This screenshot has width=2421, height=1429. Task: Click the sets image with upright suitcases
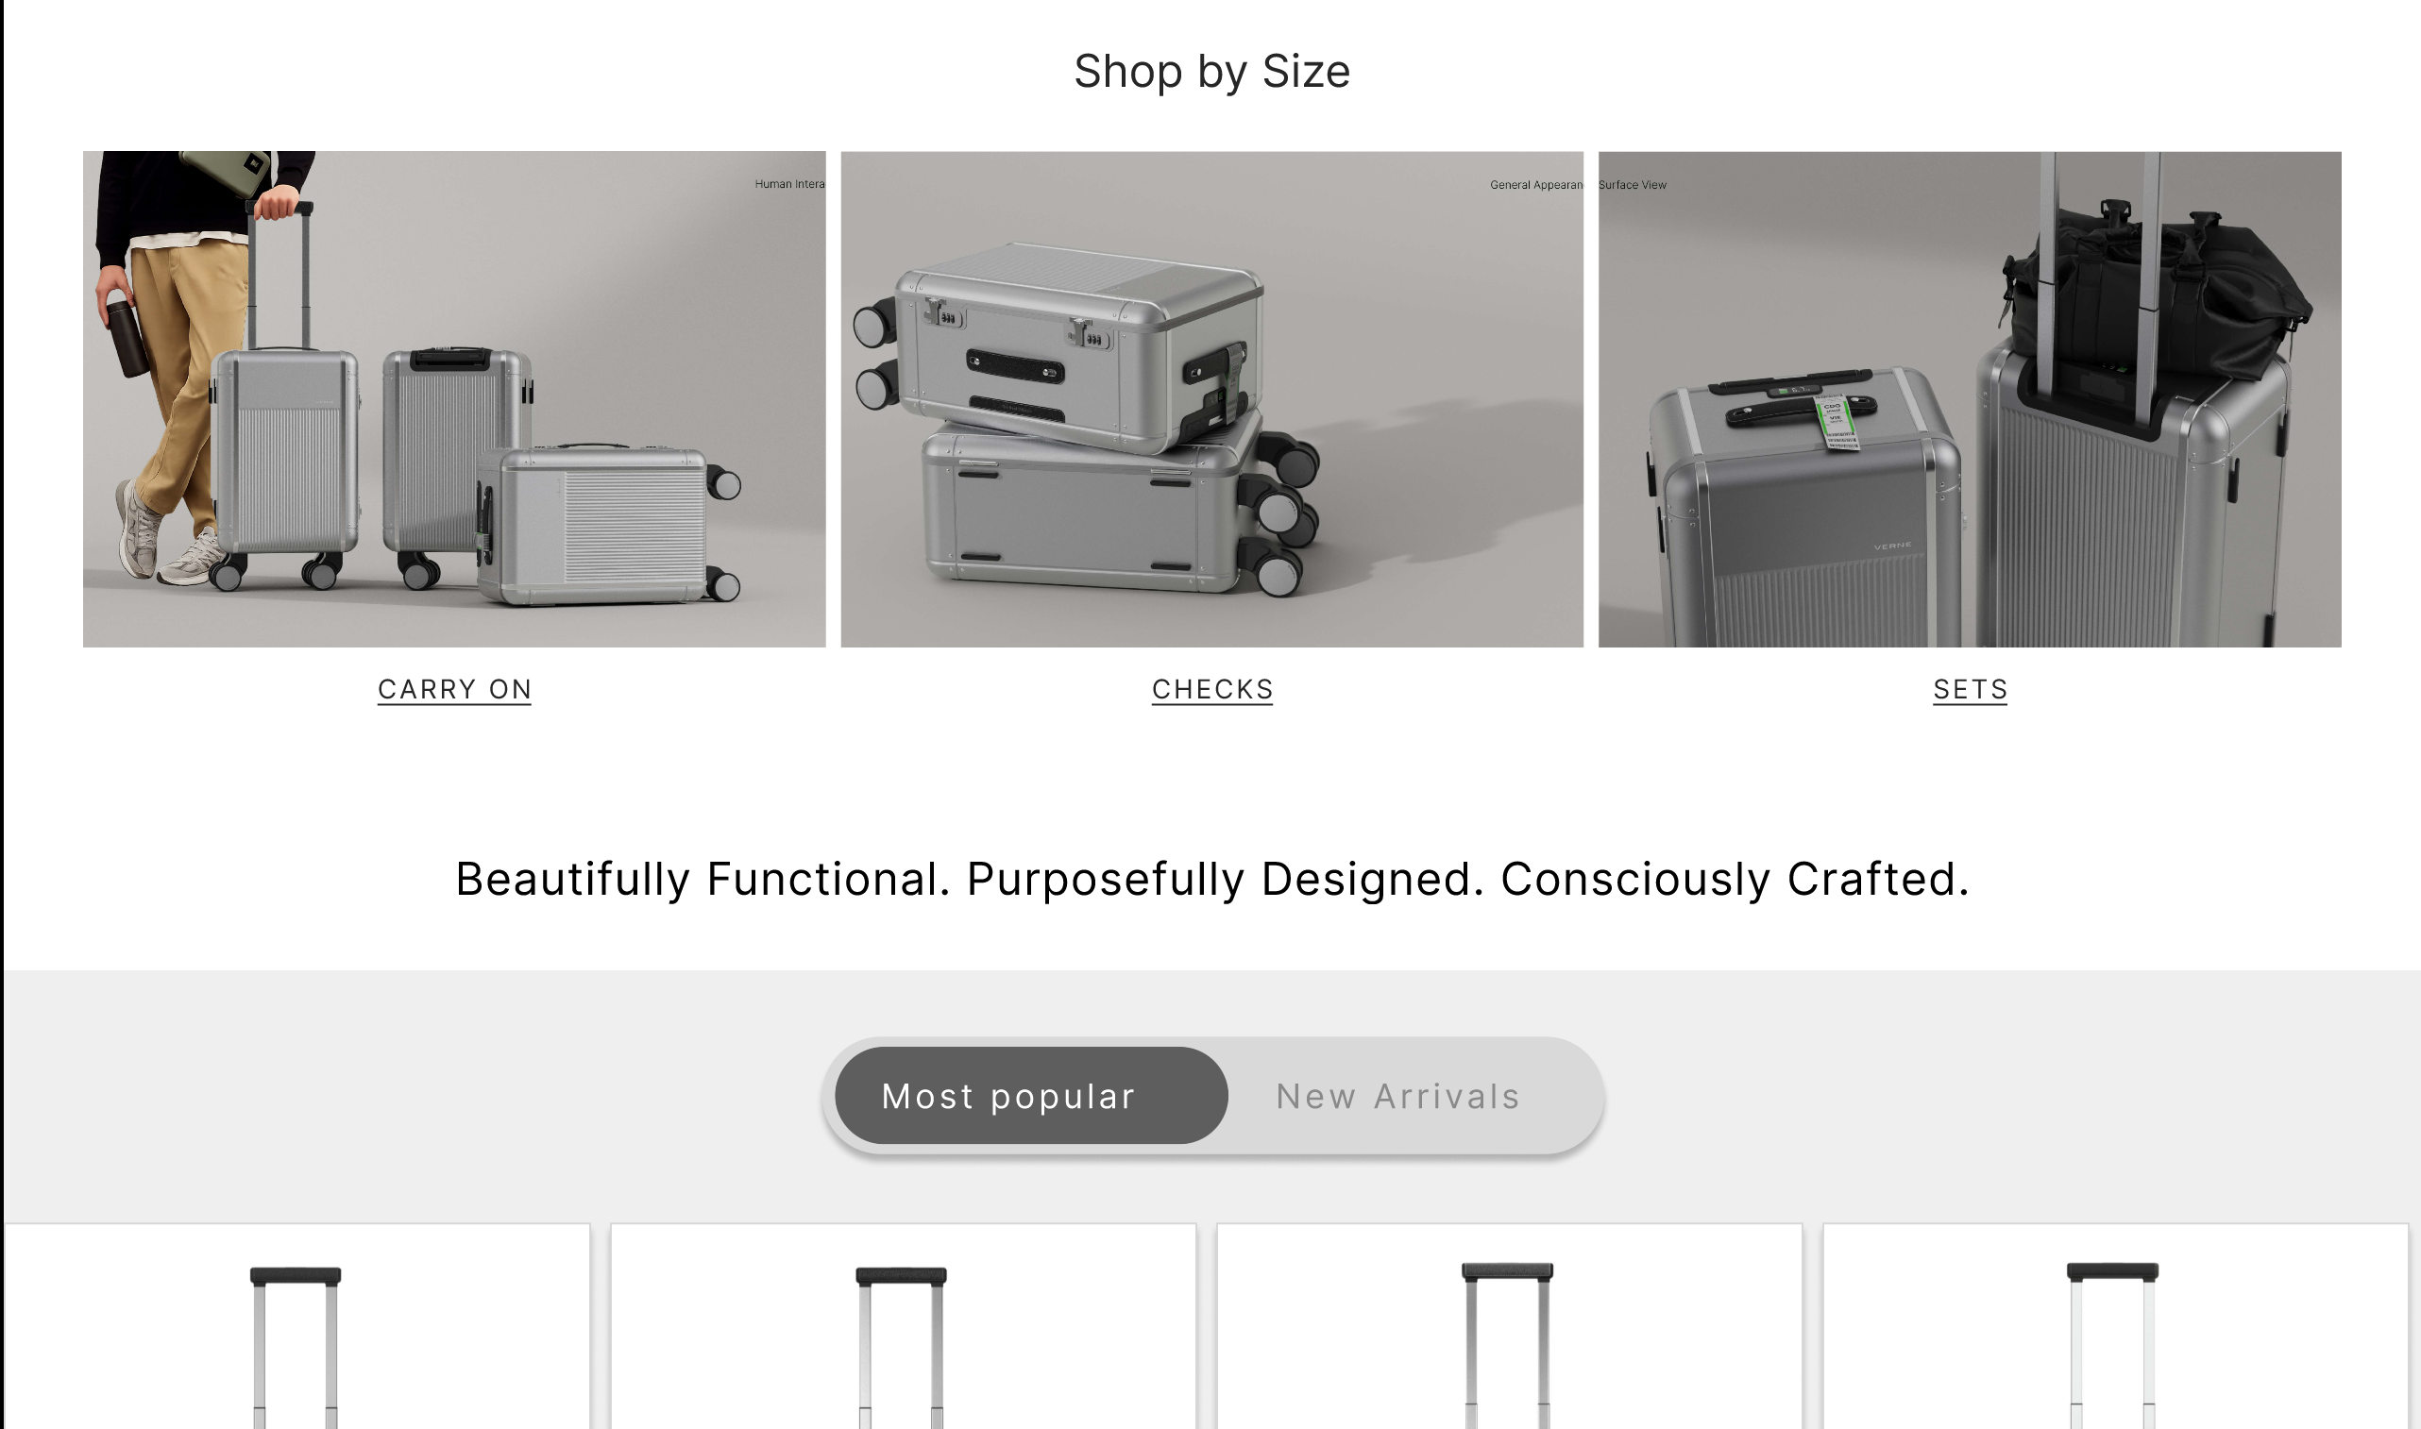point(1970,398)
